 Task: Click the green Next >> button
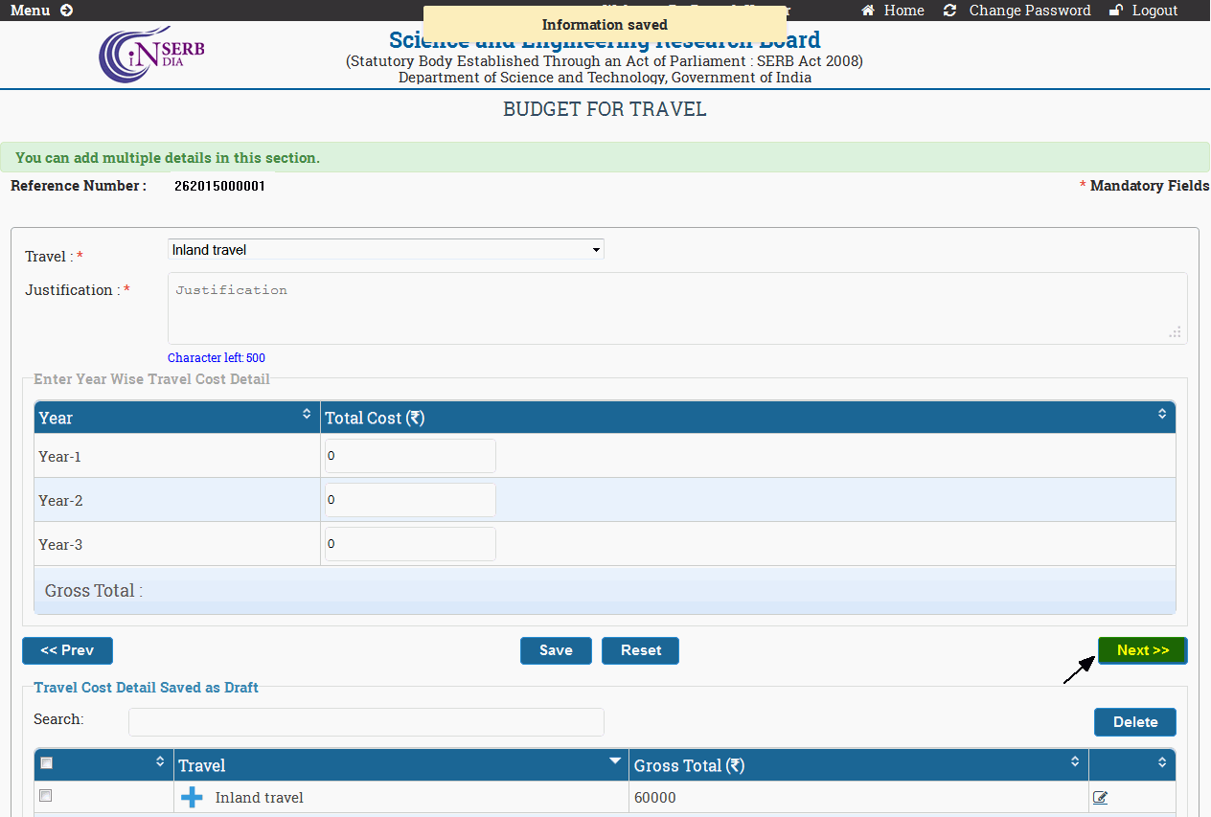pos(1142,650)
